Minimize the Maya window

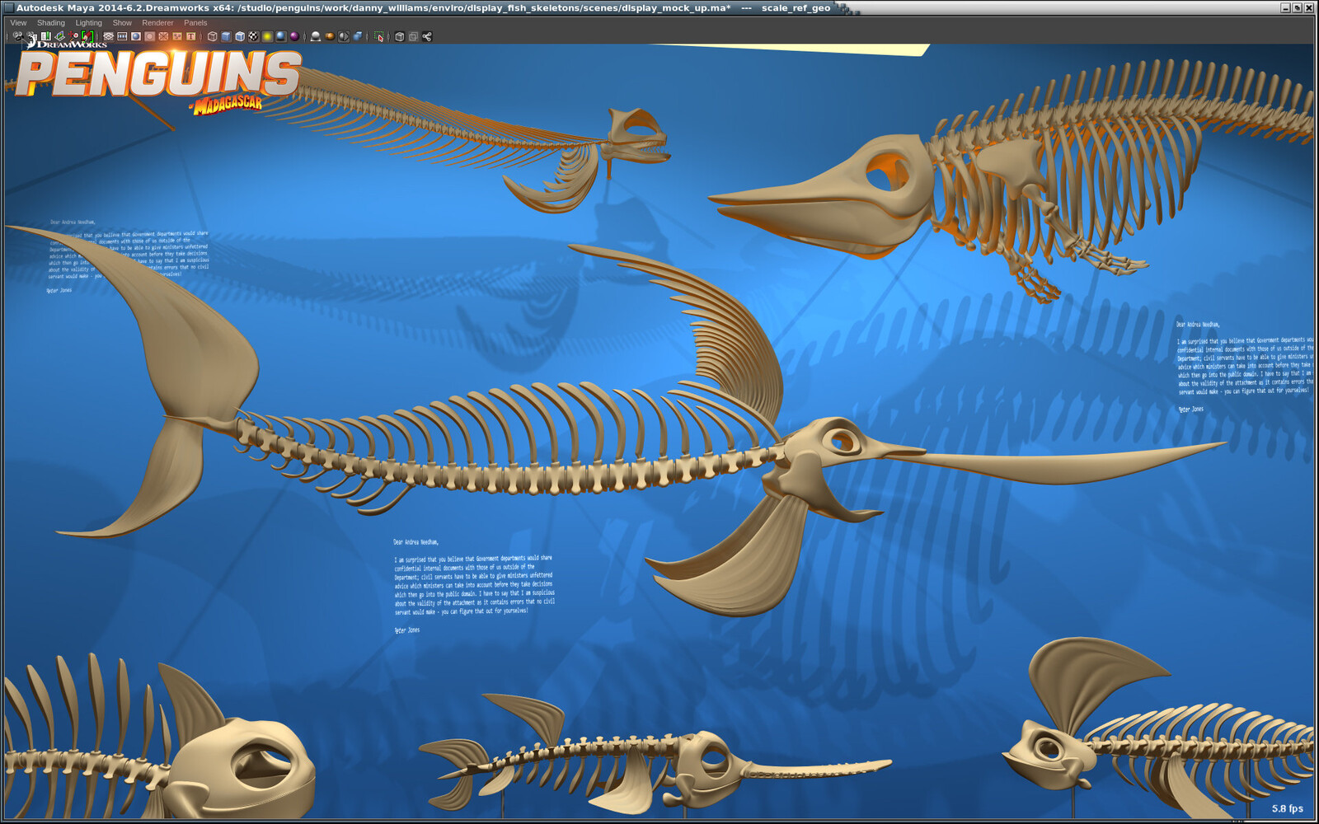click(x=1285, y=7)
